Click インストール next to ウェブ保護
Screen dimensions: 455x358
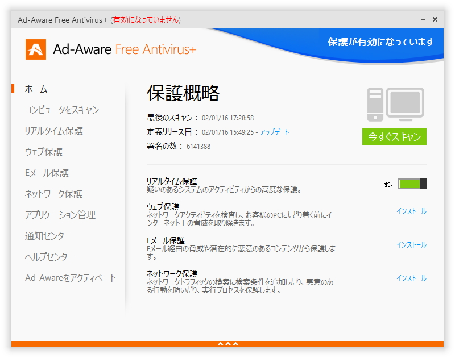point(411,211)
